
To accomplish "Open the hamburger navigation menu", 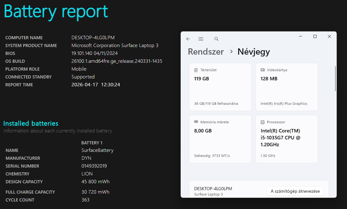I will coord(201,39).
